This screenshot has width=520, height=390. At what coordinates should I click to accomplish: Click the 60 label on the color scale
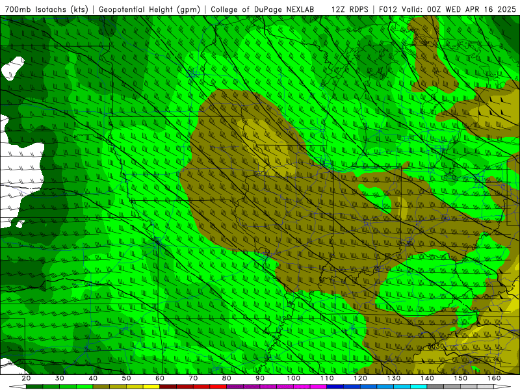tap(160, 378)
